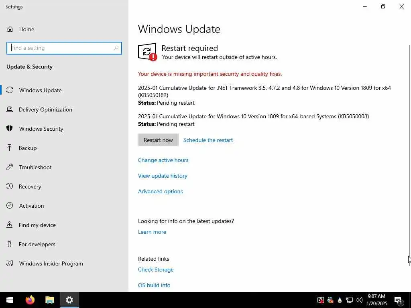Click the Find my device person icon
Image resolution: width=411 pixels, height=308 pixels.
click(x=10, y=225)
